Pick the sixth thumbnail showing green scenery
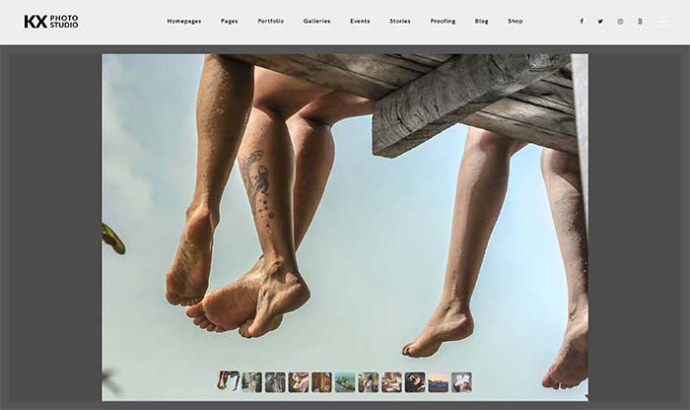690x410 pixels. click(345, 381)
